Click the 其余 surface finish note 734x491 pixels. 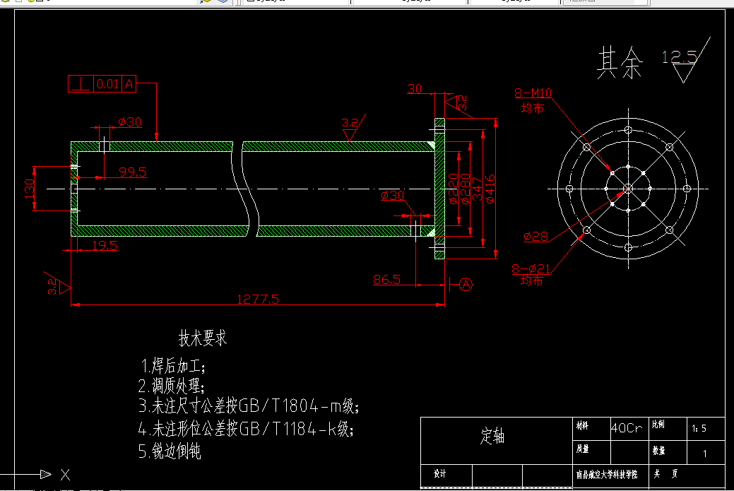(620, 62)
